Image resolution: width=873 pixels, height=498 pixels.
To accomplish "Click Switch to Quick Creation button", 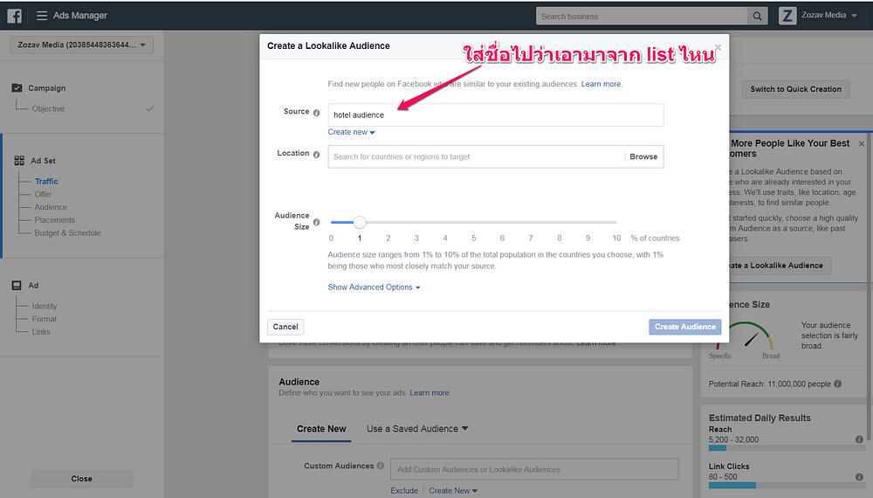I will pyautogui.click(x=795, y=89).
